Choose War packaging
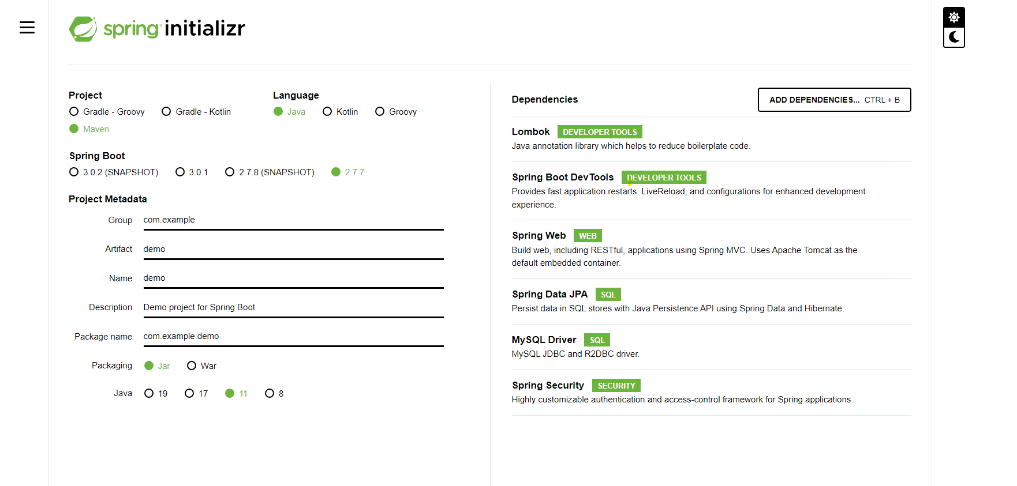The height and width of the screenshot is (486, 1017). 201,366
